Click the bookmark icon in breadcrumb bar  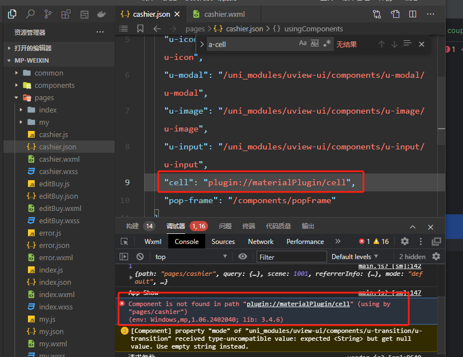click(x=140, y=29)
